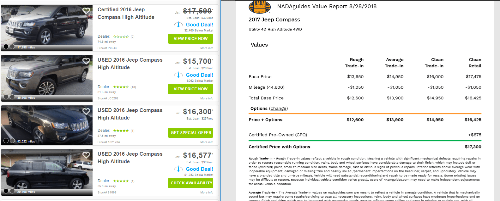Favorite the Certified 2016 Jeep Compass listing heart
The height and width of the screenshot is (201, 500).
coord(86,11)
